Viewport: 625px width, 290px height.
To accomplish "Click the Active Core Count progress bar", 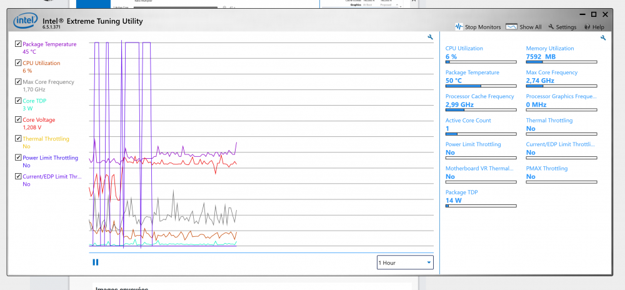I will [481, 134].
